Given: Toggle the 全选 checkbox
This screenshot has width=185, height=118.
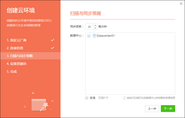Looking at the screenshot, I should click(87, 98).
